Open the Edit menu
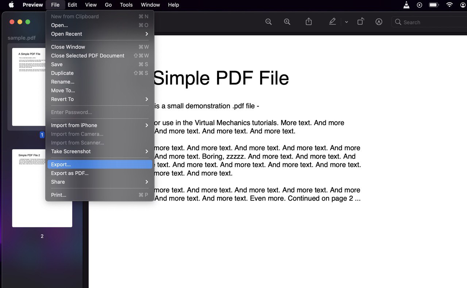The width and height of the screenshot is (467, 288). coord(72,5)
